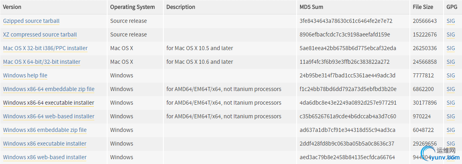Open SIG for x86-64 executable installer
462x164 pixels.
pyautogui.click(x=451, y=103)
